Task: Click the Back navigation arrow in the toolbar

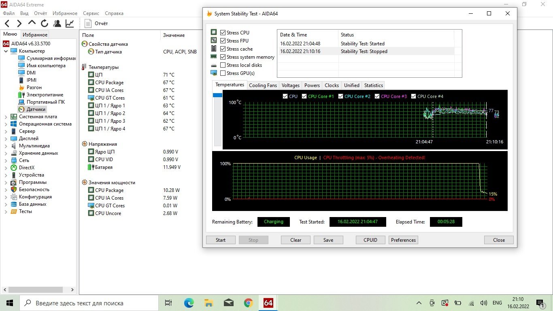Action: pyautogui.click(x=7, y=23)
